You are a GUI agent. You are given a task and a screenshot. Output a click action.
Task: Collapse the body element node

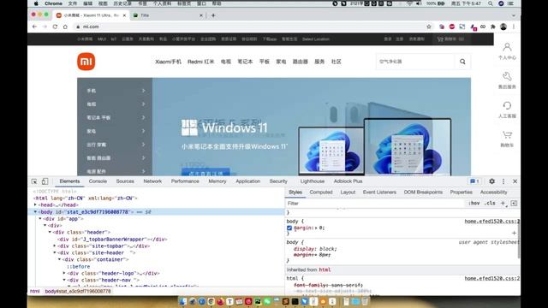(35, 212)
